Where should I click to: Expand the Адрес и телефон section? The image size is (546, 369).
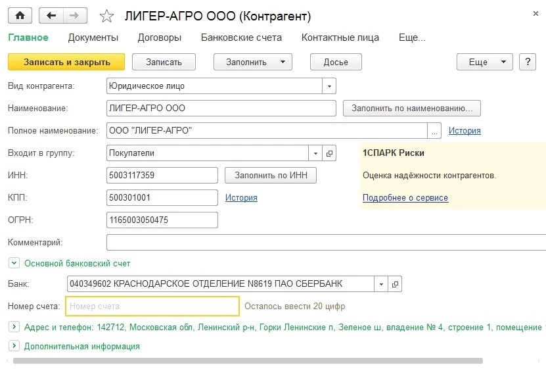(x=12, y=326)
